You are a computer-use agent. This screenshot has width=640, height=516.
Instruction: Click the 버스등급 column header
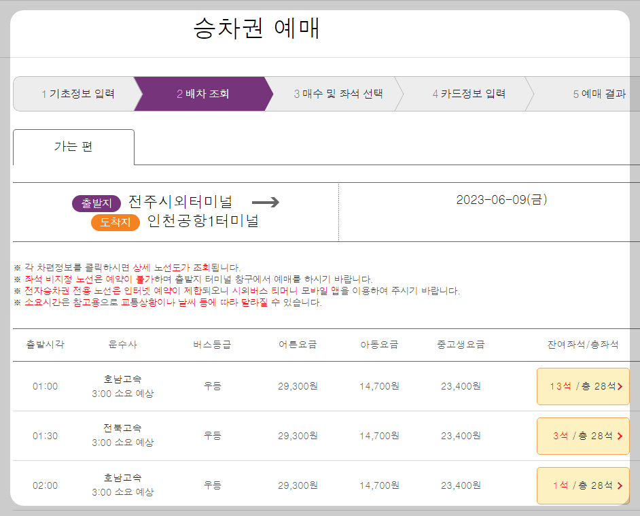[x=212, y=345]
